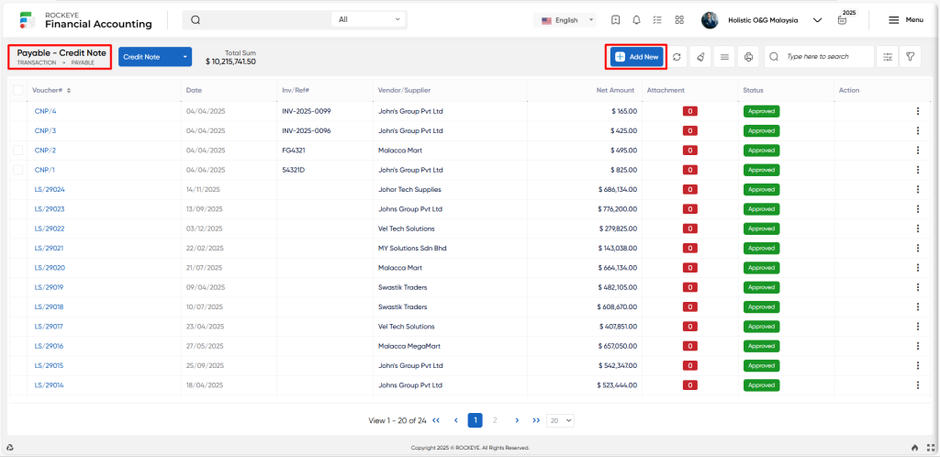Click the user profile avatar
The image size is (940, 457).
(710, 20)
